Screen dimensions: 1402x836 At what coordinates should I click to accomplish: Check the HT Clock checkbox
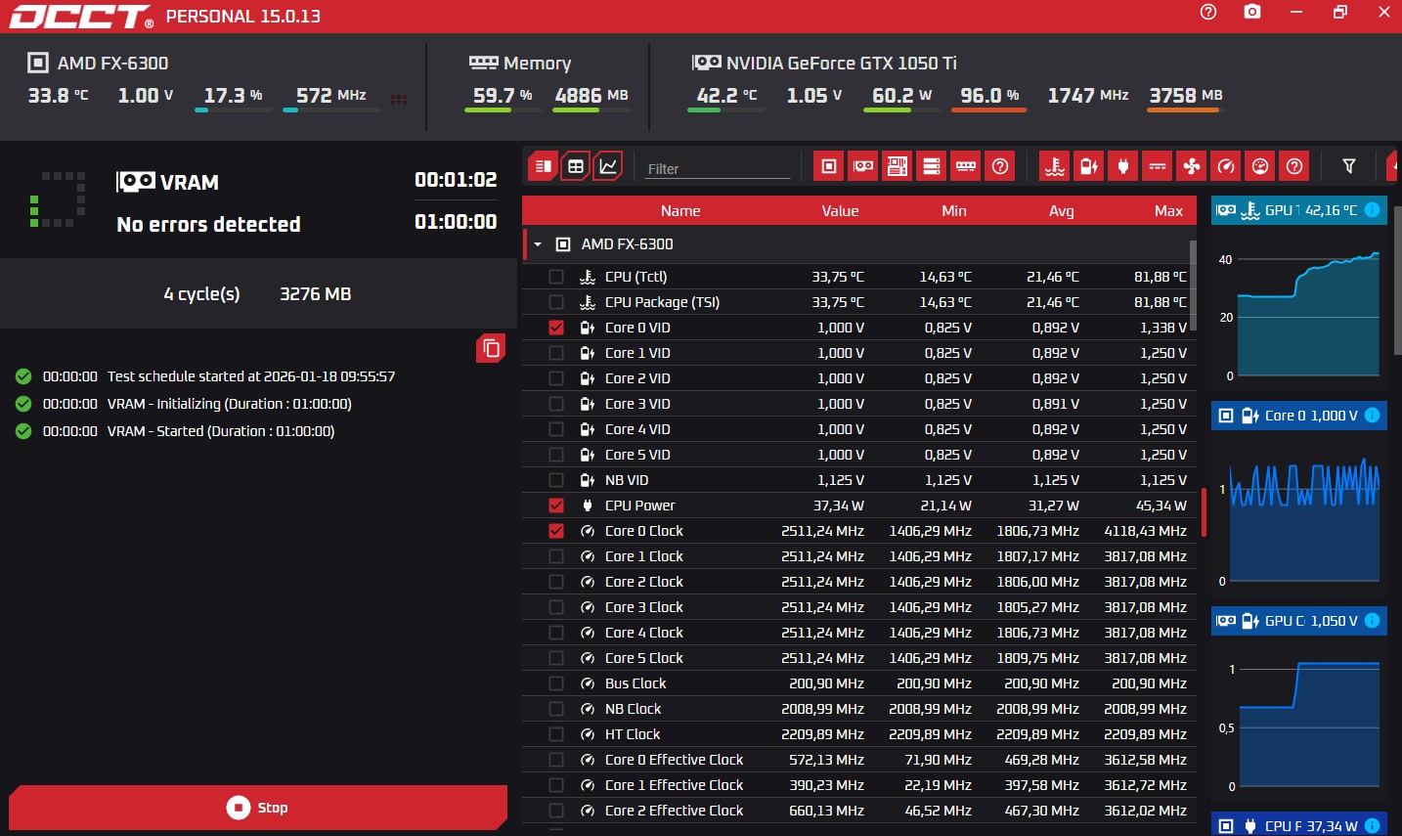[556, 734]
